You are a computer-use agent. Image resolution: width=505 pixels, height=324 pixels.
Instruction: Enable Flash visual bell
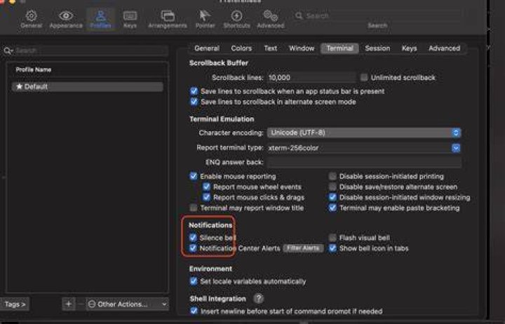tap(332, 238)
